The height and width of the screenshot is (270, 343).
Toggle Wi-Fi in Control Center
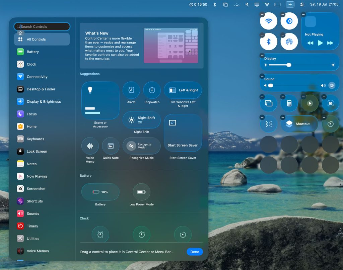269,21
